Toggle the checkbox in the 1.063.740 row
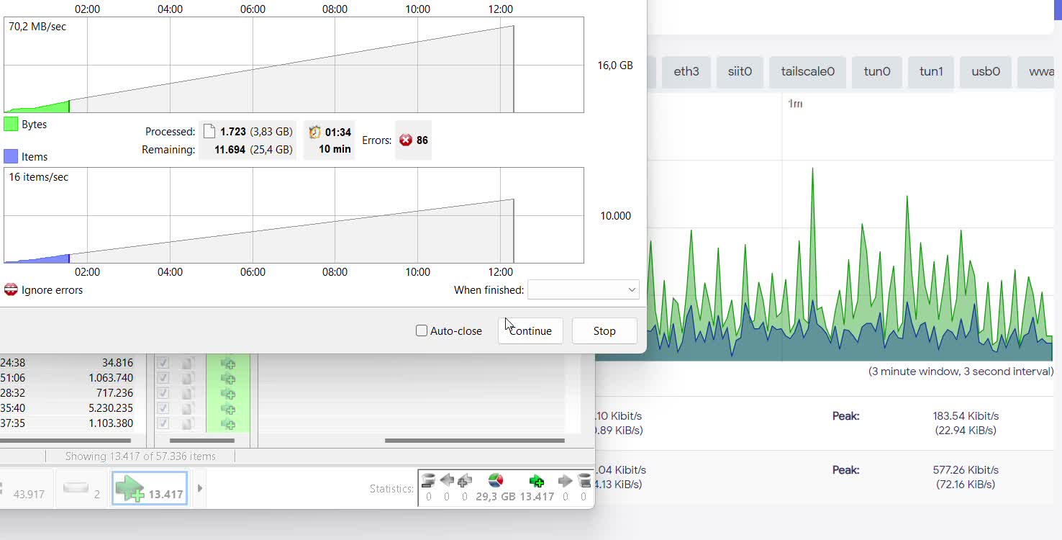This screenshot has width=1062, height=540. (x=163, y=378)
